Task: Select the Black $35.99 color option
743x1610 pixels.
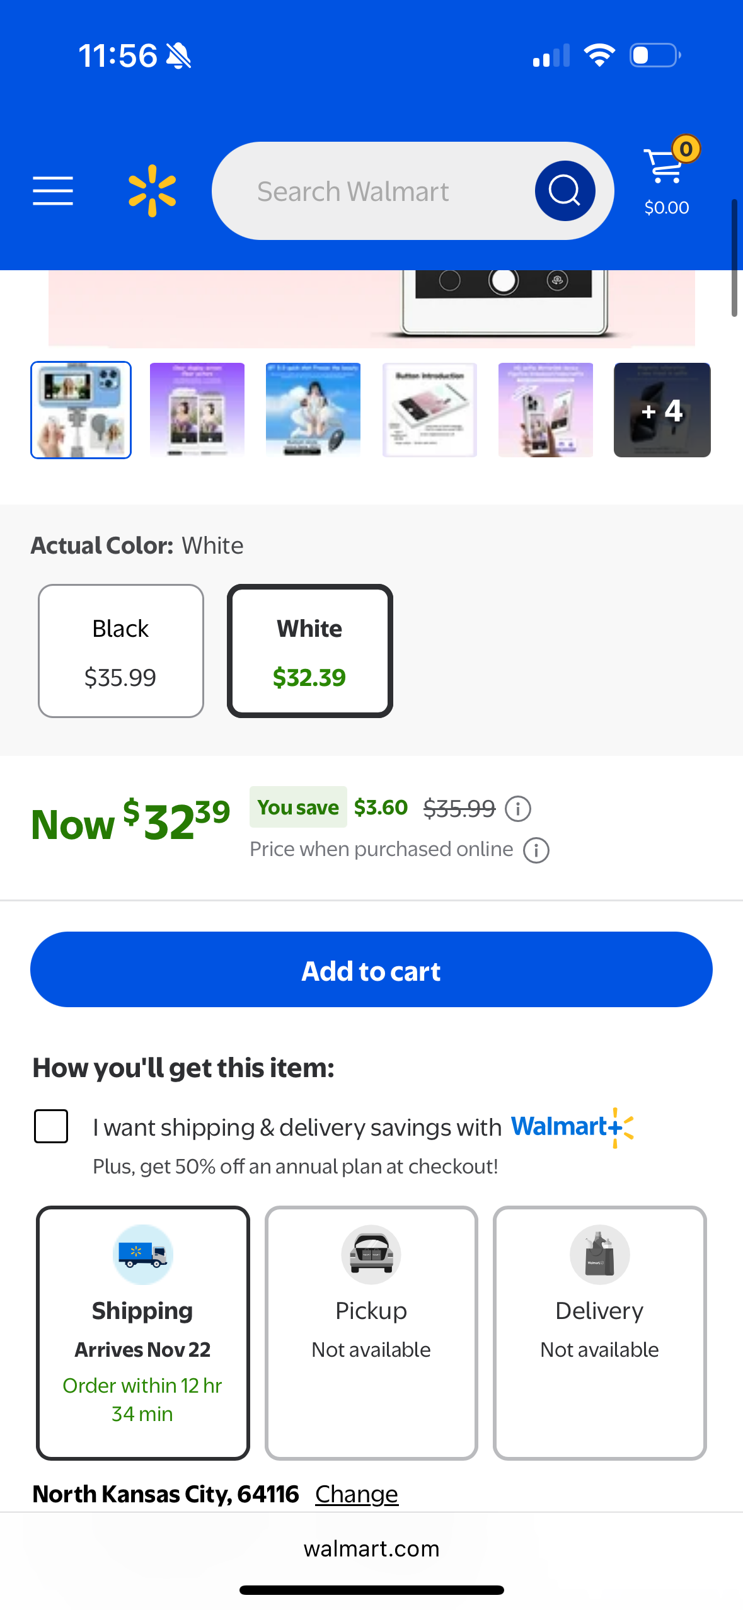Action: click(121, 651)
